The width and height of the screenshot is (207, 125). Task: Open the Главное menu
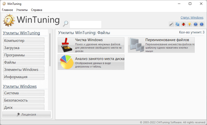(x=7, y=10)
